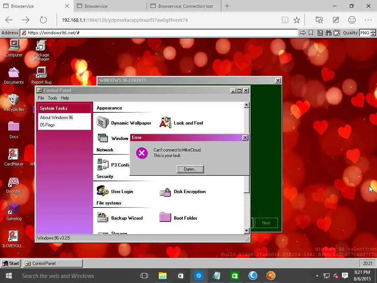
Task: Click the download/save icon next to bookmark
Action: [x=320, y=33]
